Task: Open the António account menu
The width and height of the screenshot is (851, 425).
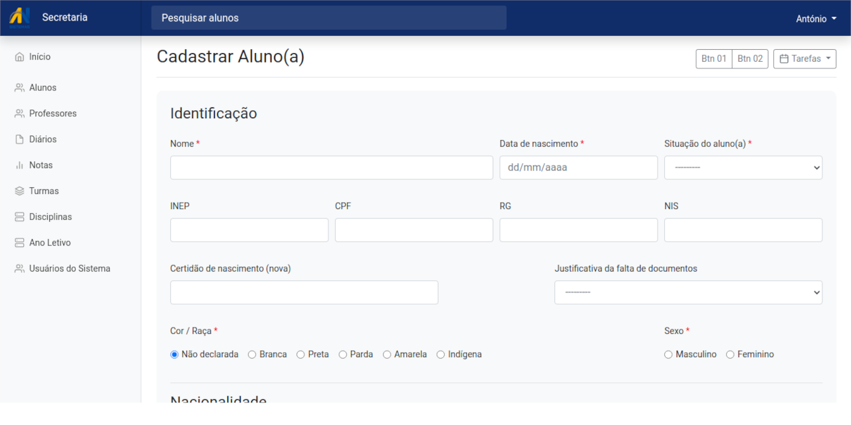Action: tap(815, 19)
